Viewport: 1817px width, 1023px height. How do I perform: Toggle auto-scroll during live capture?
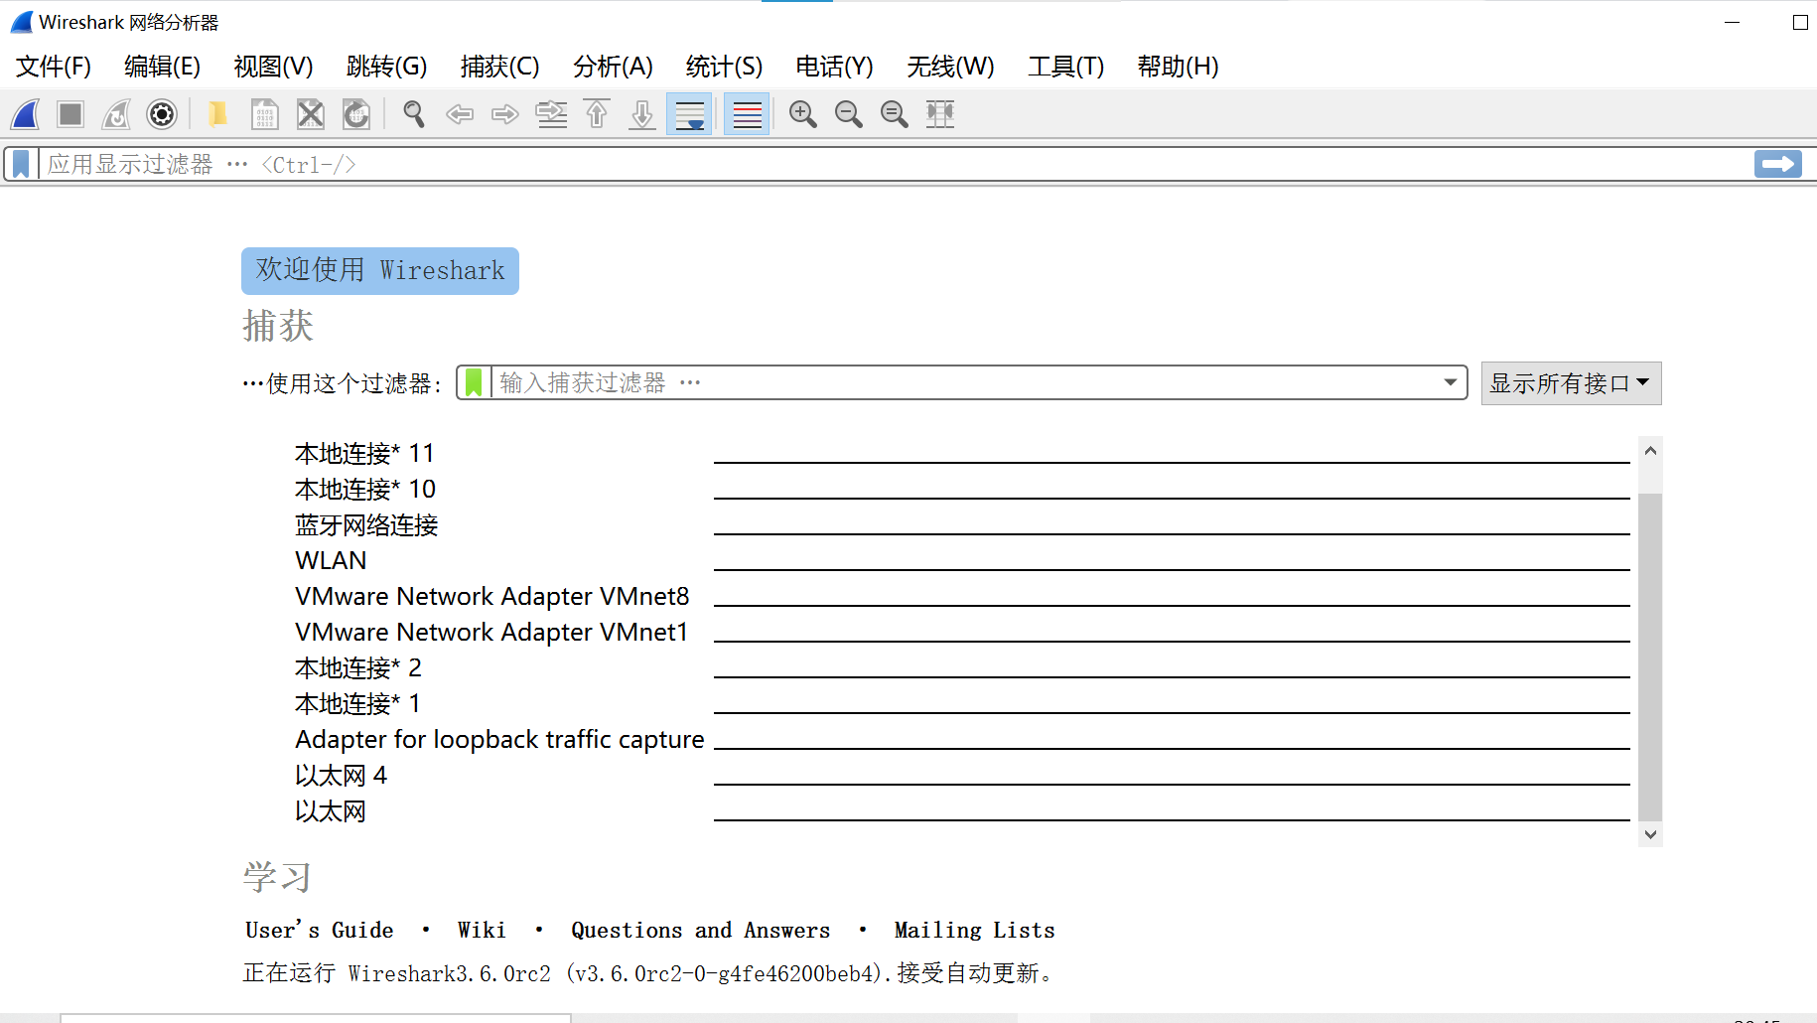[689, 114]
